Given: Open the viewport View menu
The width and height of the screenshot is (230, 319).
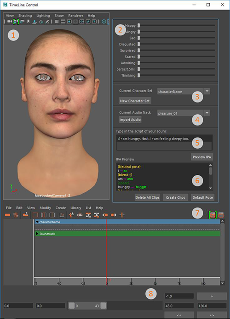Looking at the screenshot, I should click(10, 16).
